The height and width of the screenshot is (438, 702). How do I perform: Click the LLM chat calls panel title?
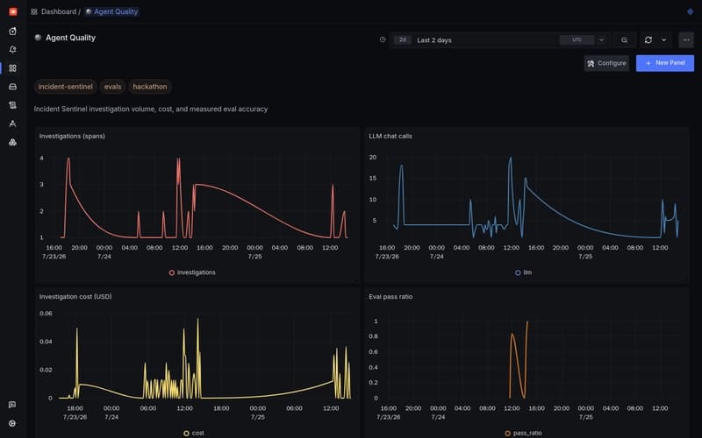[390, 136]
